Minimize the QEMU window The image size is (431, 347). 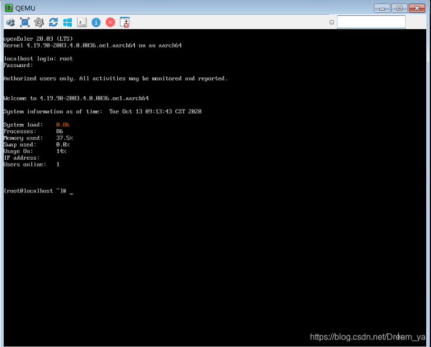pyautogui.click(x=382, y=8)
